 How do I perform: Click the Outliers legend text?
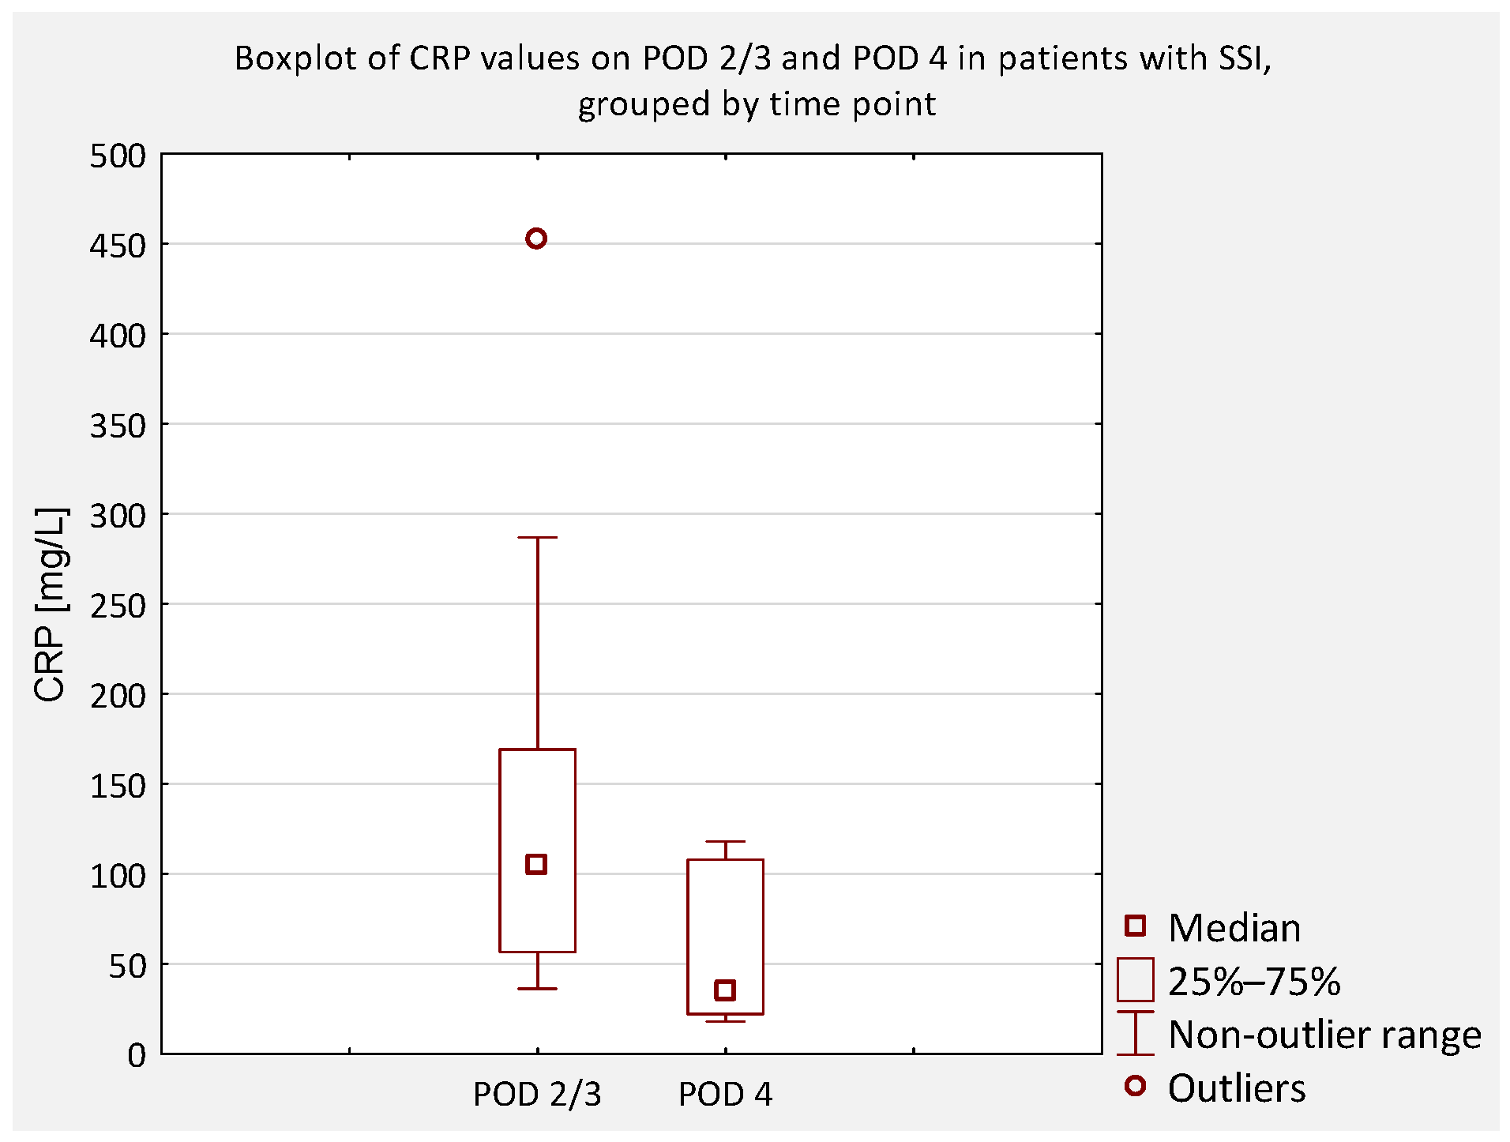1236,1088
